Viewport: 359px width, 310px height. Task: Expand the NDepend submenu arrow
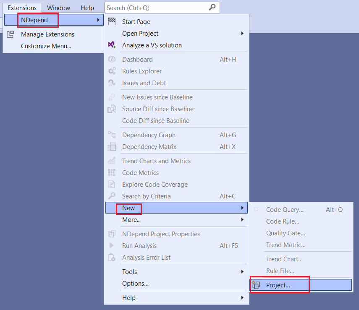(98, 20)
